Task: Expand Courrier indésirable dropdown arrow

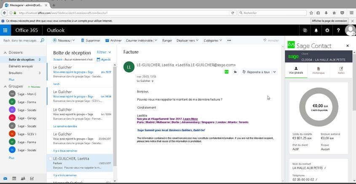Action: pyautogui.click(x=155, y=40)
